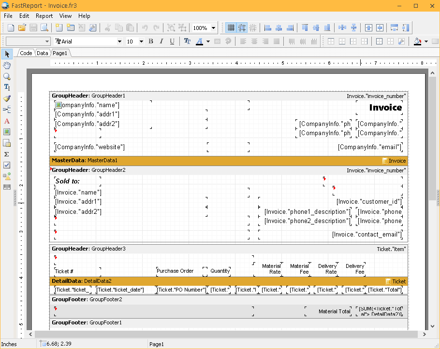Choose the Insert Picture object tool
The height and width of the screenshot is (349, 440).
pos(7,132)
